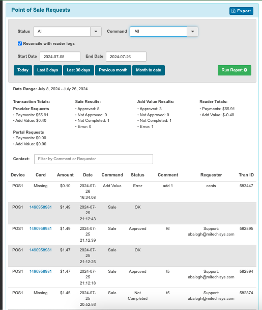Screen dimensions: 262x310
Task: Uncheck Reconcile with reader logs
Action: click(x=20, y=43)
